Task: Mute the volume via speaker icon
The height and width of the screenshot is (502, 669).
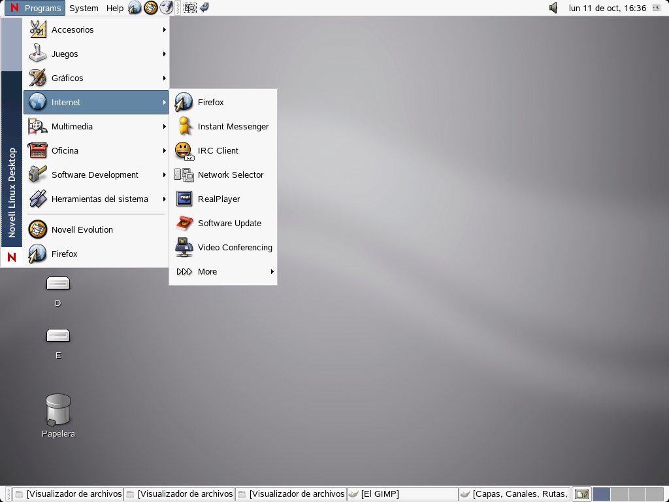Action: pos(553,8)
